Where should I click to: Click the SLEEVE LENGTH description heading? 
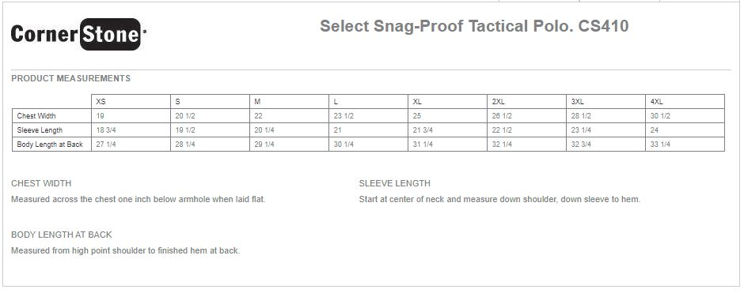(x=395, y=184)
